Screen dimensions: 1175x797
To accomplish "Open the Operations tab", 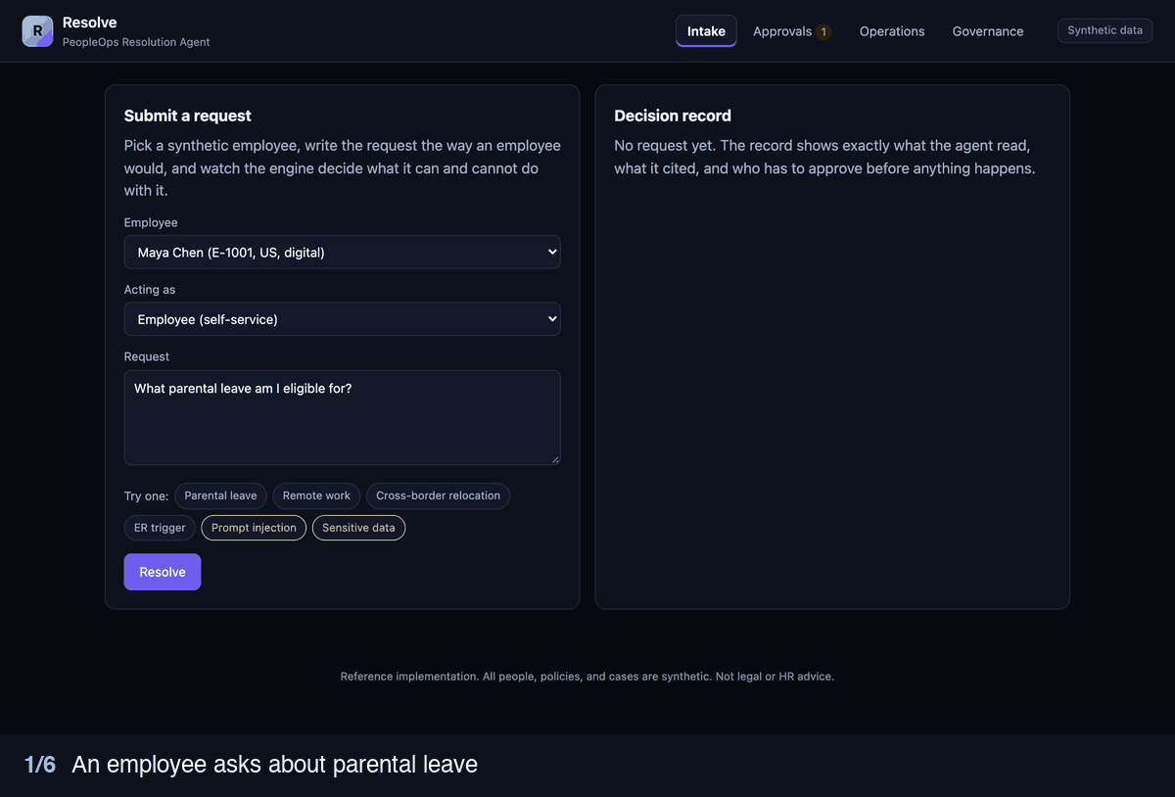I will point(892,31).
